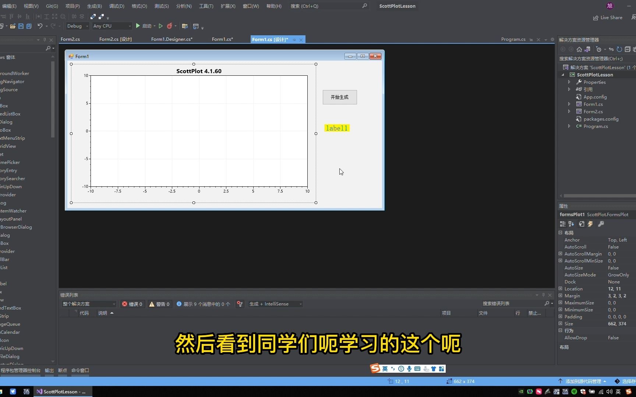Open the Events lightning bolt in Properties panel
The width and height of the screenshot is (636, 397).
[590, 224]
